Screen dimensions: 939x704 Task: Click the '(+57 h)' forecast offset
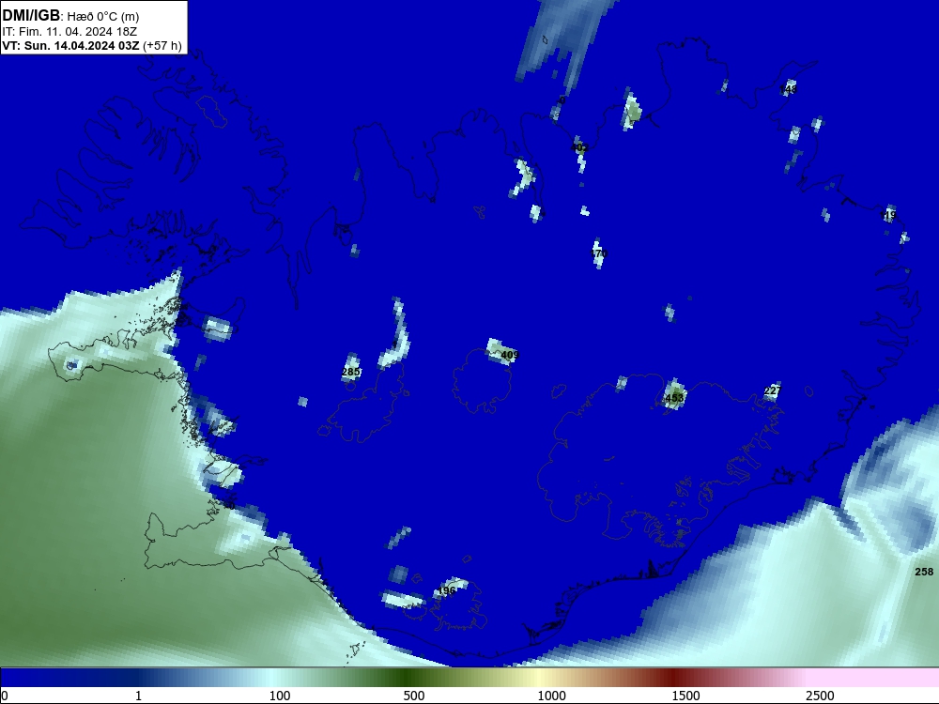click(162, 45)
